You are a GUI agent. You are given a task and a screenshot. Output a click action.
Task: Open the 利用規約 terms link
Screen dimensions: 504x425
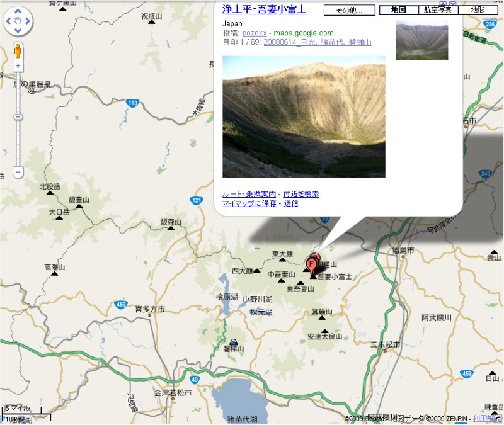click(487, 418)
